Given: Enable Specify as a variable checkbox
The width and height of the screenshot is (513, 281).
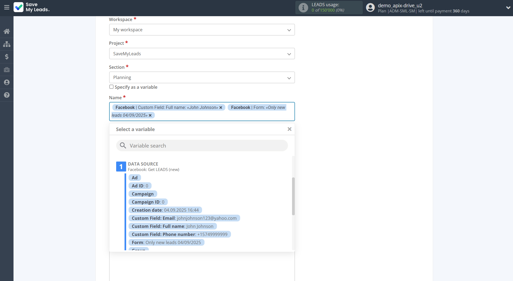Looking at the screenshot, I should (x=111, y=87).
